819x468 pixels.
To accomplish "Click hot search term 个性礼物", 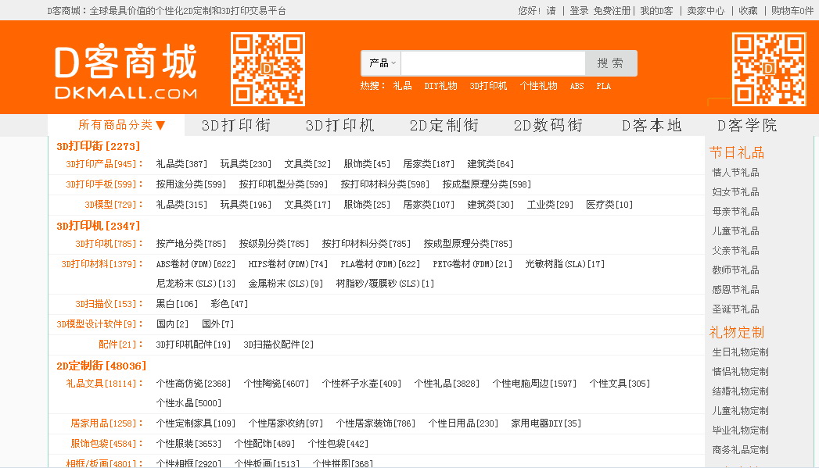I will [x=538, y=86].
